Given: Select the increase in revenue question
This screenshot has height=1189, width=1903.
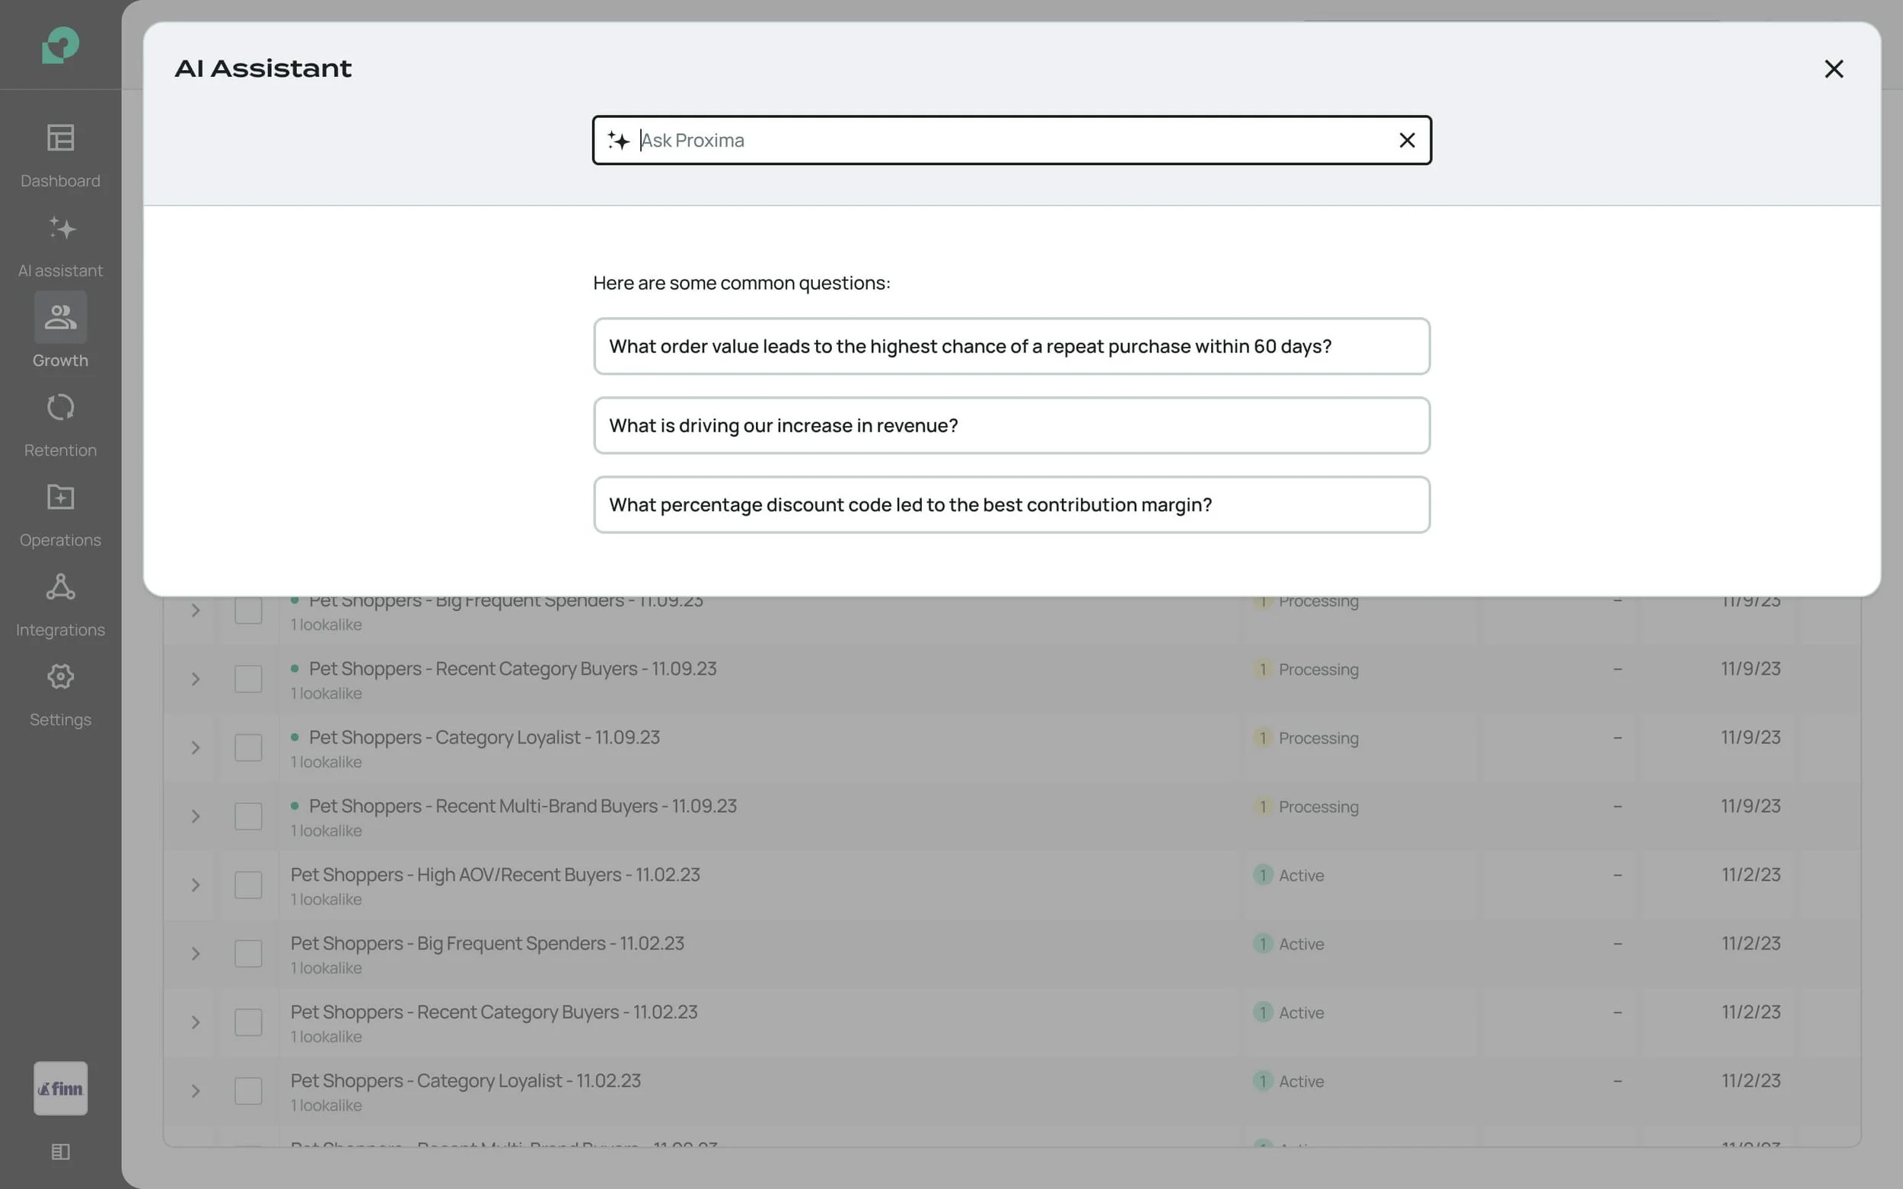Looking at the screenshot, I should point(1011,425).
